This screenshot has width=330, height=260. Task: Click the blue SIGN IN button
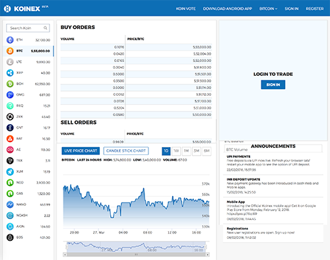point(273,84)
